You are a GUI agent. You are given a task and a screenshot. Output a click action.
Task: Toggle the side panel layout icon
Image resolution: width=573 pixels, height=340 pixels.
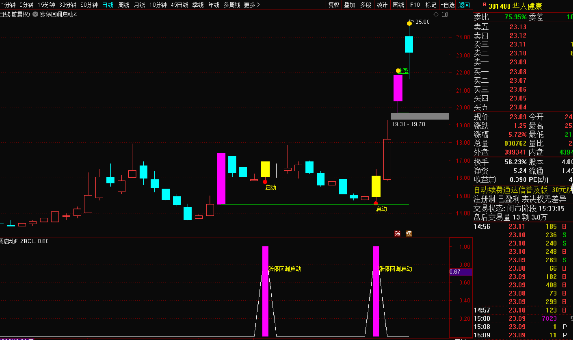pyautogui.click(x=445, y=14)
